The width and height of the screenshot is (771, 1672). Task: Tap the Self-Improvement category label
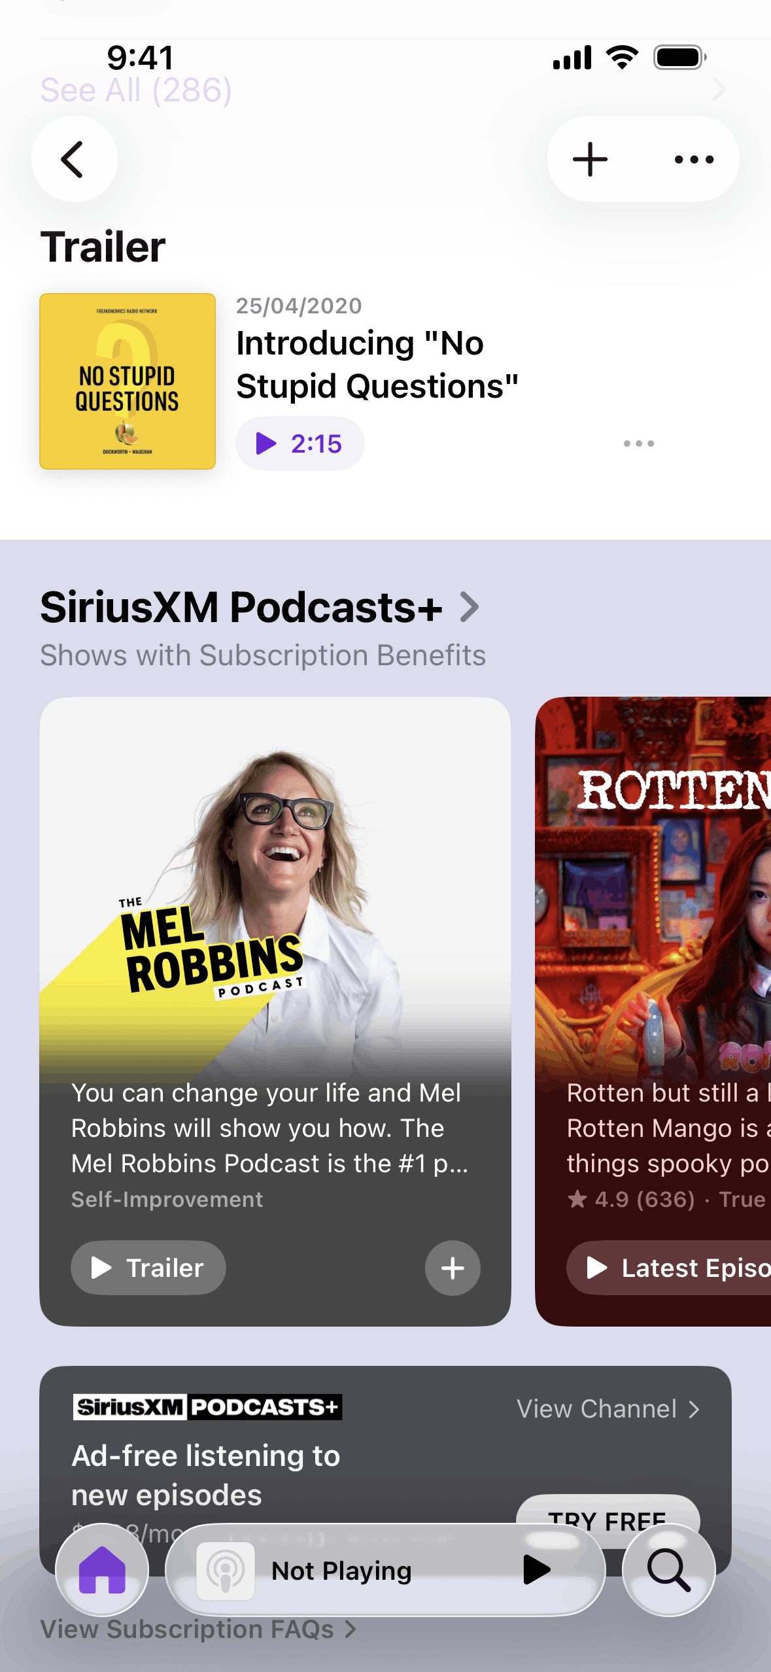point(167,1199)
